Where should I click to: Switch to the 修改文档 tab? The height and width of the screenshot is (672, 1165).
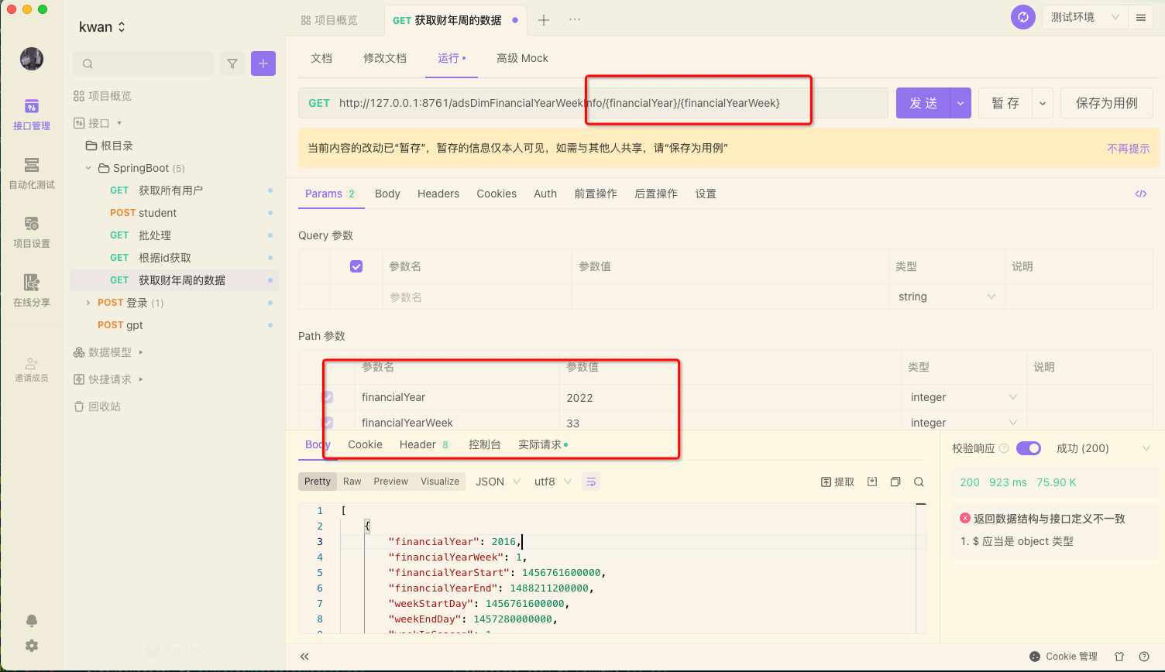pos(385,58)
